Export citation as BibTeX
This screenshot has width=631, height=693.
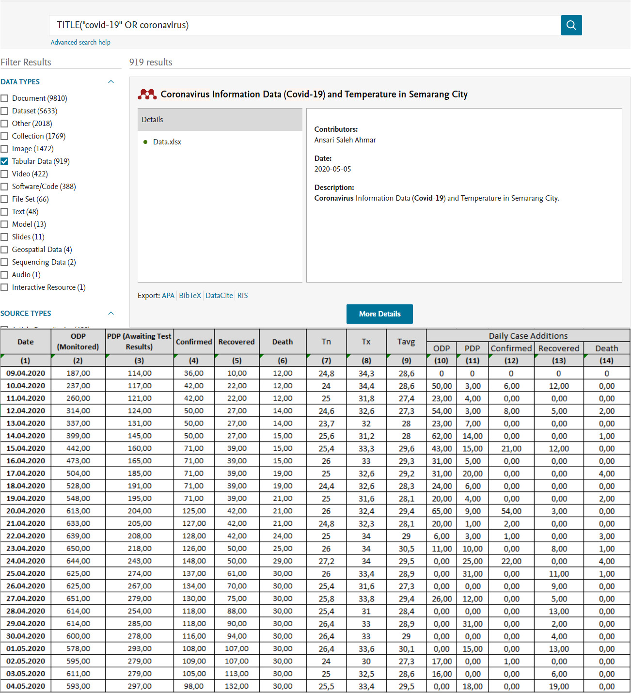190,296
